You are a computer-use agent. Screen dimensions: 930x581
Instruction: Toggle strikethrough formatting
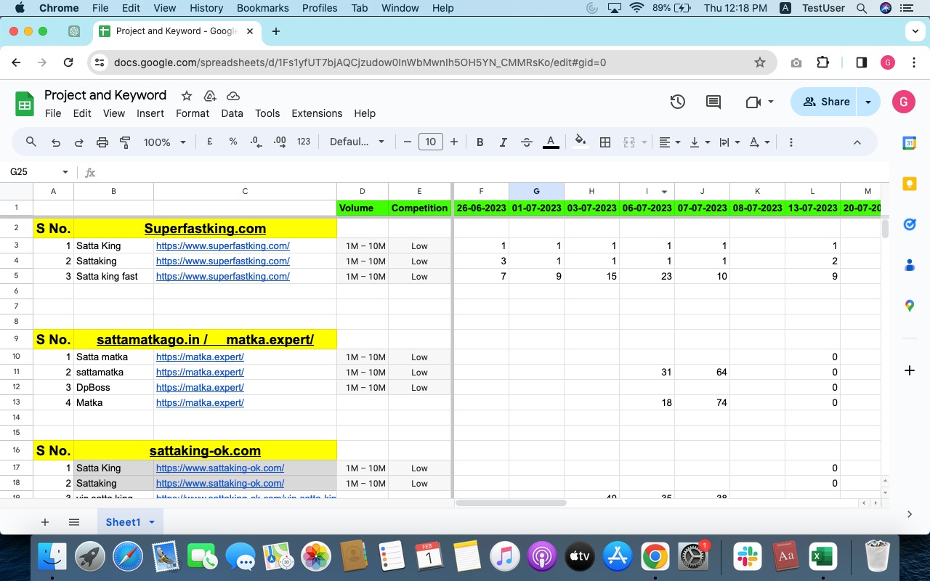coord(527,142)
